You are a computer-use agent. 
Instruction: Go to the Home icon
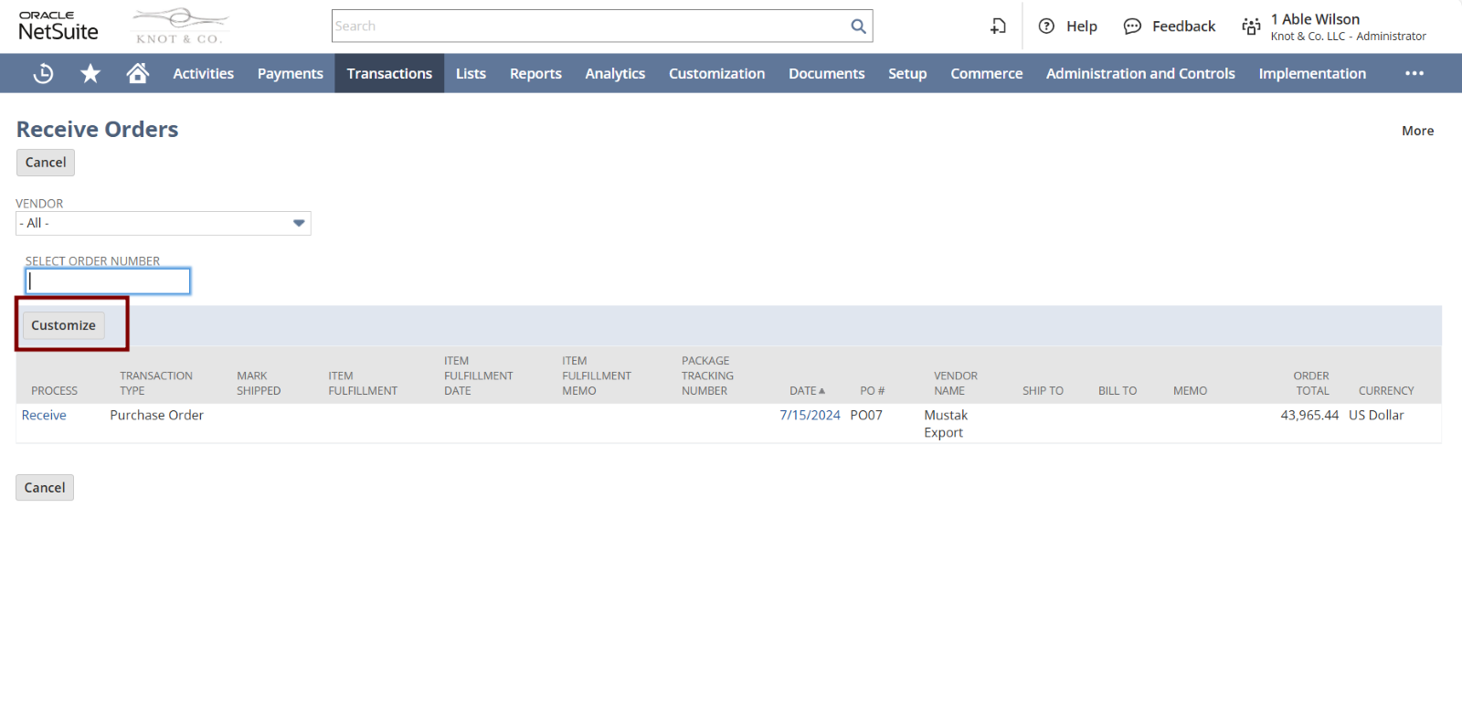tap(138, 74)
